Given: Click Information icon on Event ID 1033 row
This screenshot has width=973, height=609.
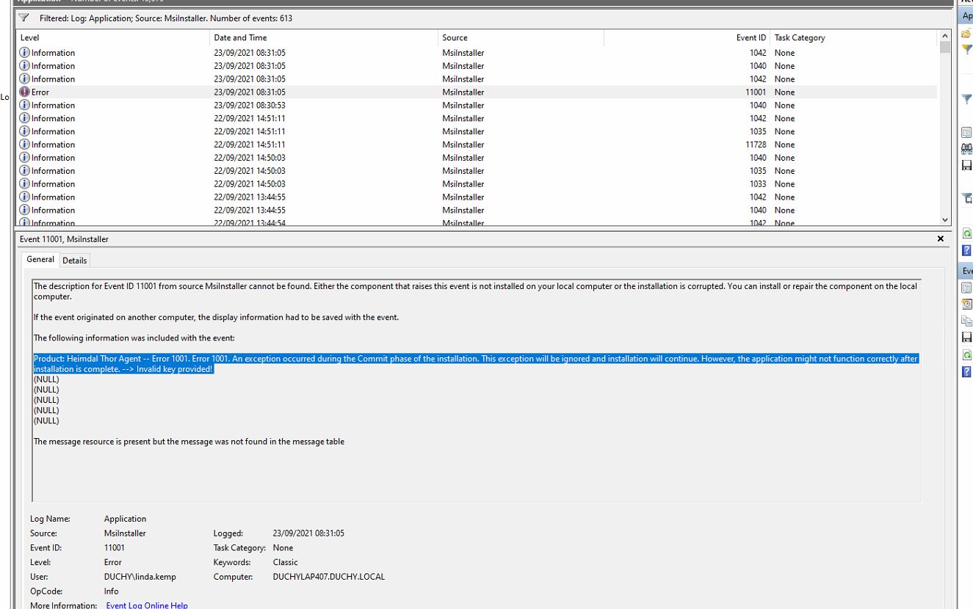Looking at the screenshot, I should [24, 184].
